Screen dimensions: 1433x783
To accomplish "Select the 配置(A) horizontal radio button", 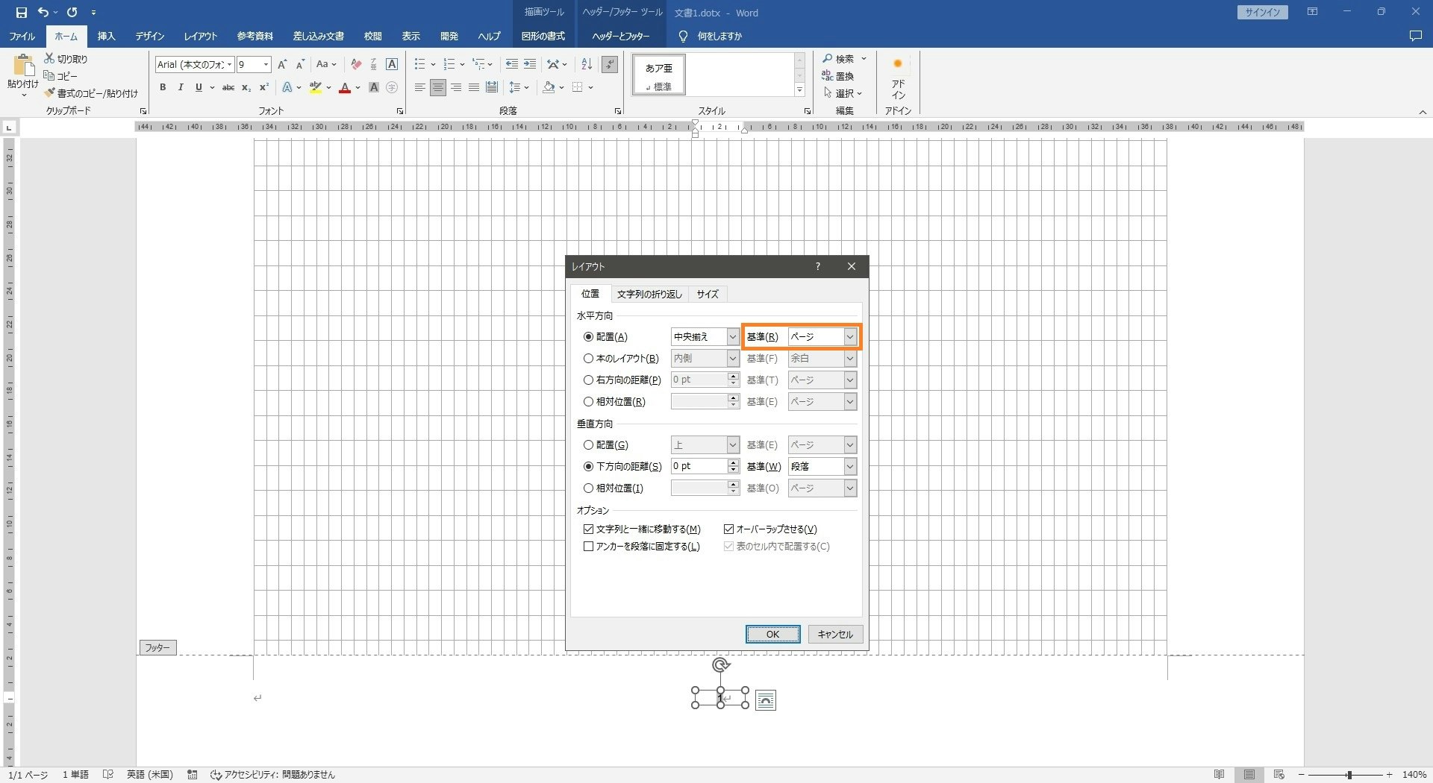I will [x=588, y=337].
